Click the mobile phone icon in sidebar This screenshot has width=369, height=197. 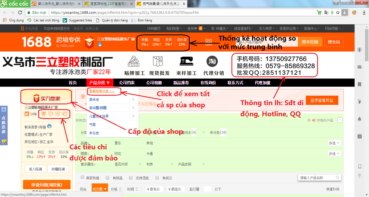[359, 166]
